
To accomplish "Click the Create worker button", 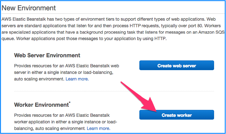I will (x=176, y=115).
